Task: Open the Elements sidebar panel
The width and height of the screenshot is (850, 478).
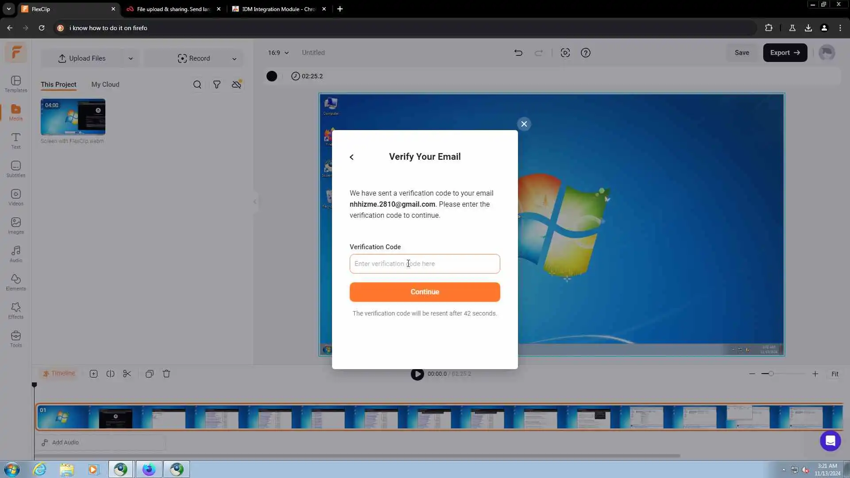Action: click(x=15, y=282)
